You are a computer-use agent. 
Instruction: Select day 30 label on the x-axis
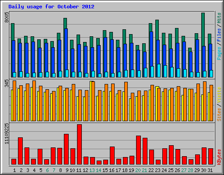(x=203, y=170)
